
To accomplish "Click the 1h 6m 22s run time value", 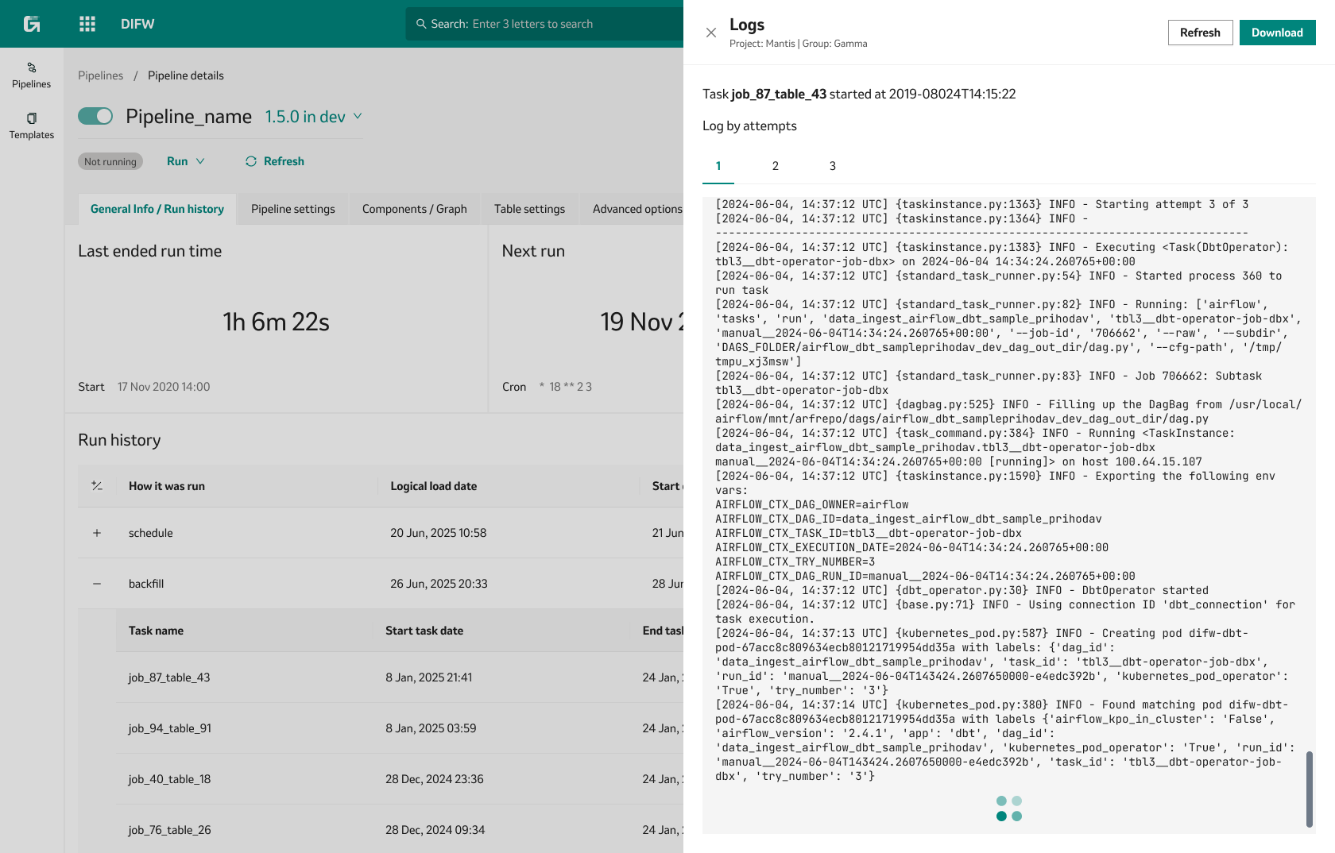I will tap(276, 322).
